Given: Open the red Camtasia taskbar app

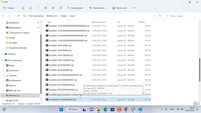Looking at the screenshot, I should coord(119,110).
